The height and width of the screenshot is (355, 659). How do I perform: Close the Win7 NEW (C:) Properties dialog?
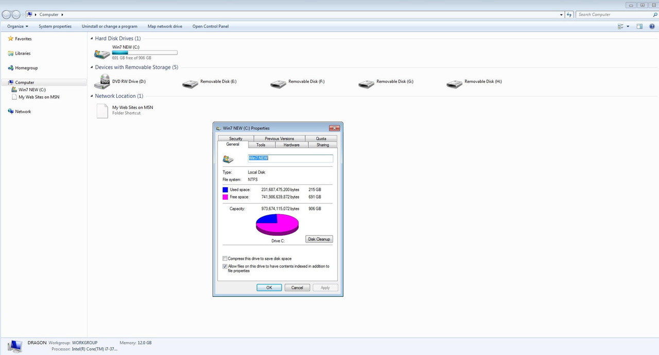pyautogui.click(x=334, y=128)
